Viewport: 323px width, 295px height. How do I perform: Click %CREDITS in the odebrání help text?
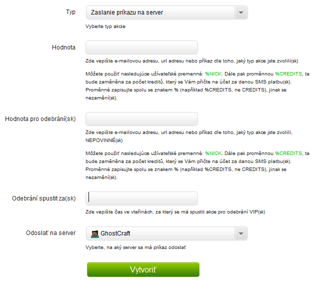[288, 153]
